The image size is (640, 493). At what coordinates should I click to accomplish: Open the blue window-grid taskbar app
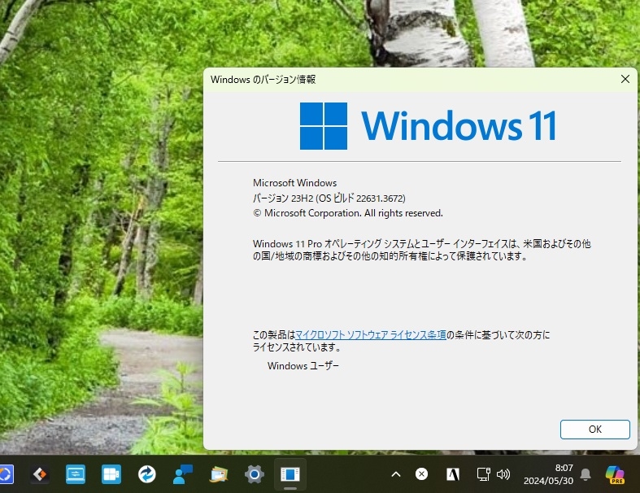[111, 474]
